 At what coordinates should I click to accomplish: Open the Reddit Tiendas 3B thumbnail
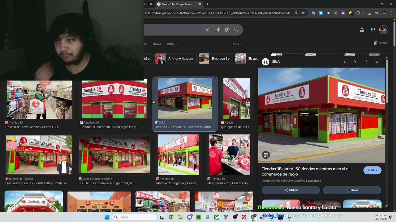(x=237, y=99)
